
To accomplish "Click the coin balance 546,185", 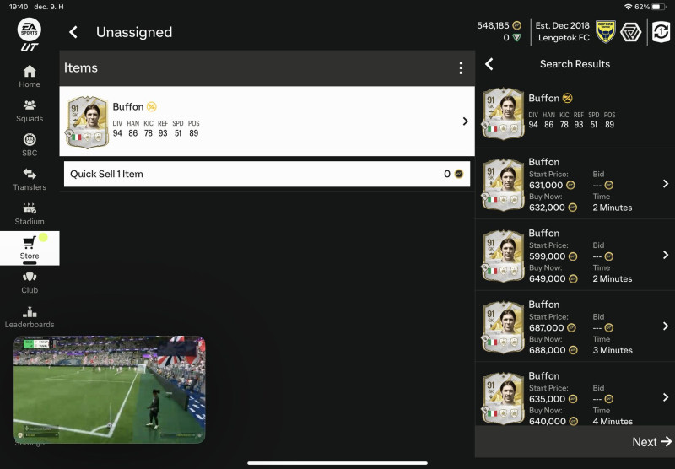I will point(493,25).
